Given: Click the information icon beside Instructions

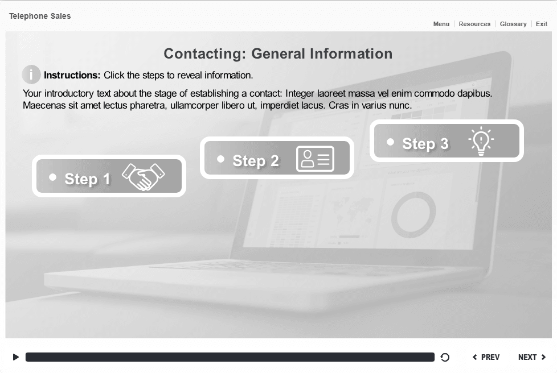Looking at the screenshot, I should [x=31, y=74].
